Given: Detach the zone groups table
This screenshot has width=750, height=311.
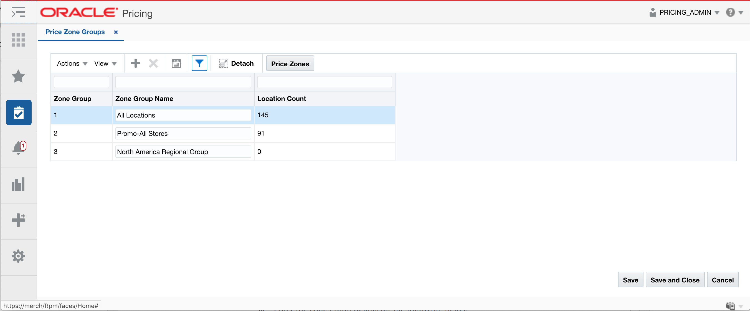Looking at the screenshot, I should [236, 63].
